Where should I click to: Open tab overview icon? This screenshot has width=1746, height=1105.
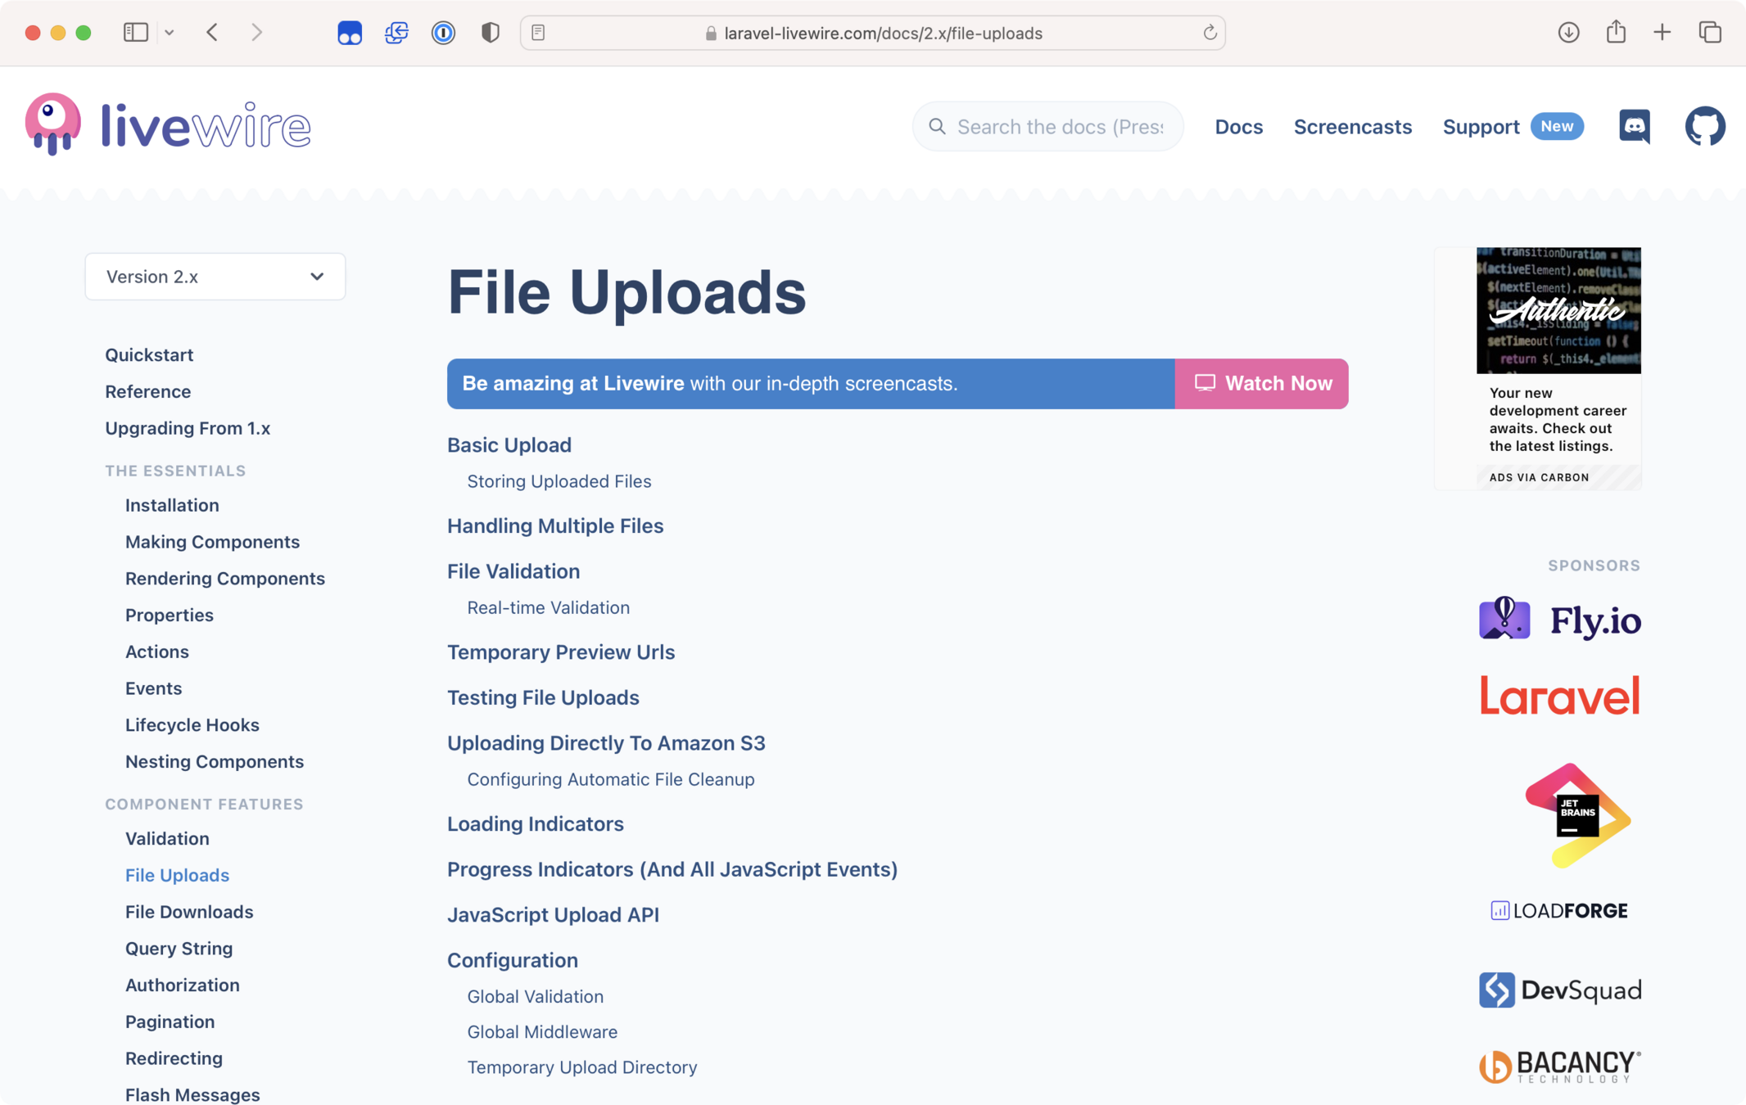[x=1710, y=33]
